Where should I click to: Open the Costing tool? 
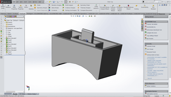pos(136,7)
